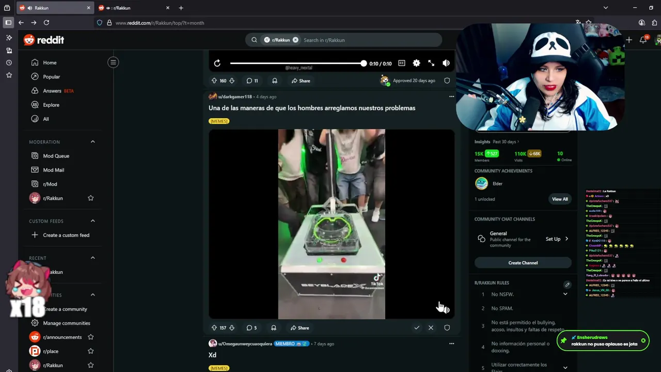The image size is (661, 372).
Task: Upvote the post with 160 votes
Action: 214,81
